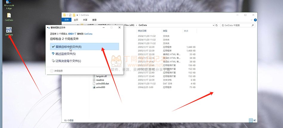
Task: Click the GetData destination link in dialog
Action: pos(88,34)
